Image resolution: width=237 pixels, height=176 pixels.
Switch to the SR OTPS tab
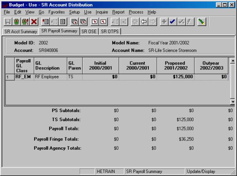point(109,32)
